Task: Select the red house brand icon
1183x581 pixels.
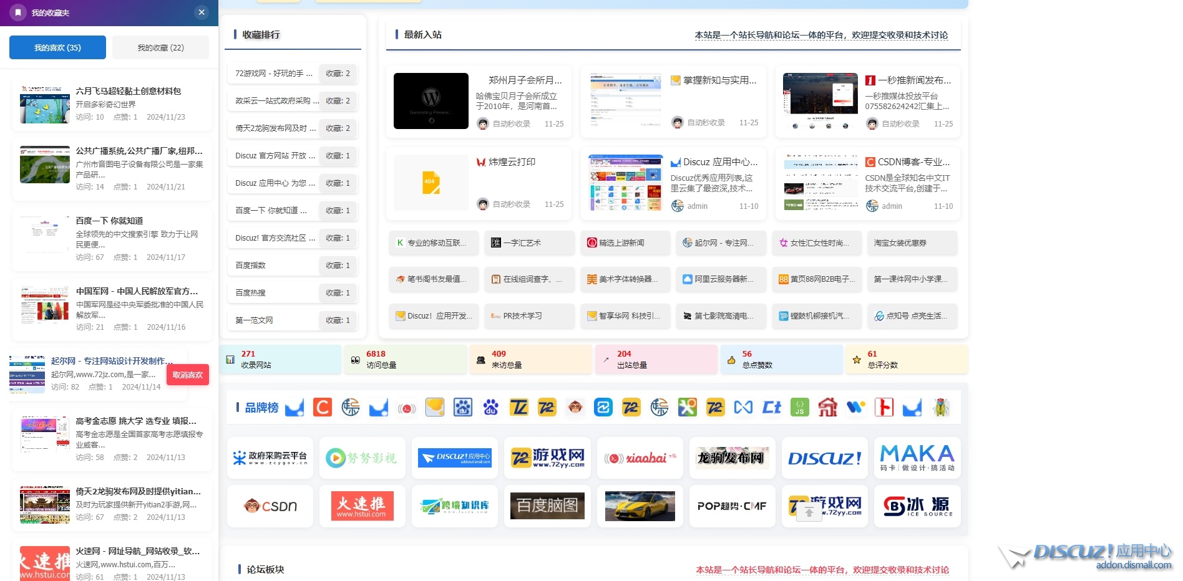Action: tap(827, 407)
